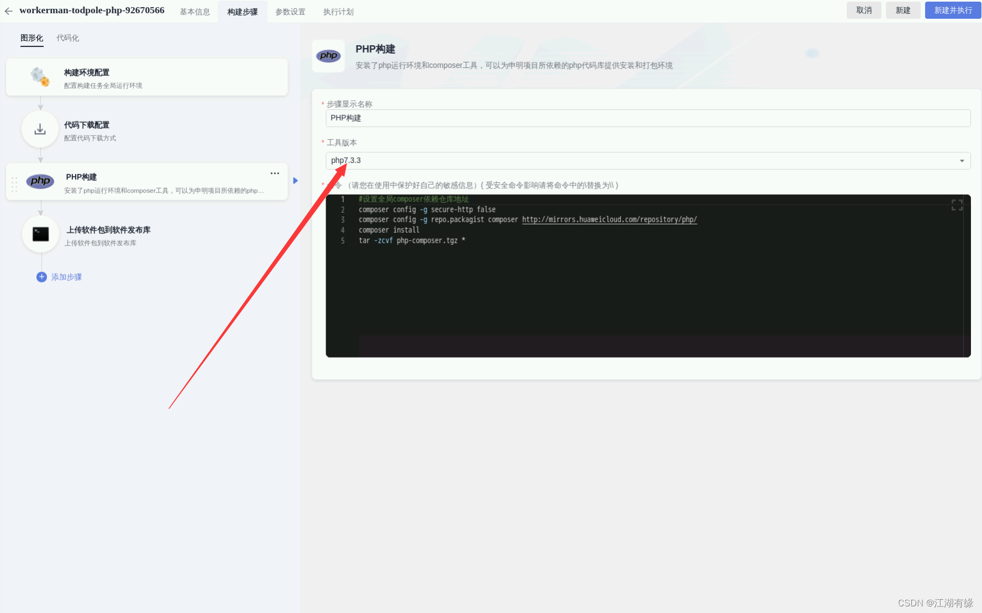The height and width of the screenshot is (613, 982).
Task: Click code line 'tar -zcvf php-composer.tgz *'
Action: (x=412, y=240)
